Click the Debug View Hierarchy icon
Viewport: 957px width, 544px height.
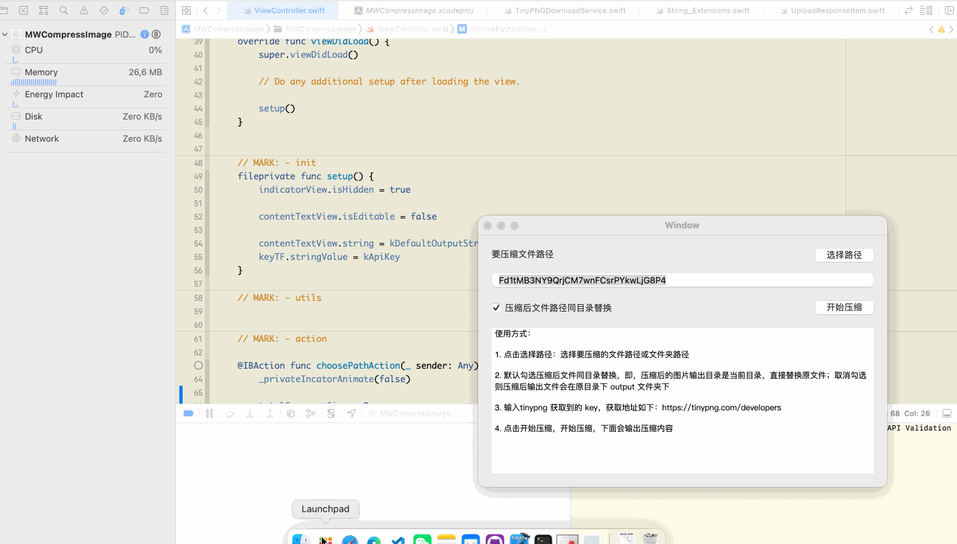[x=291, y=414]
